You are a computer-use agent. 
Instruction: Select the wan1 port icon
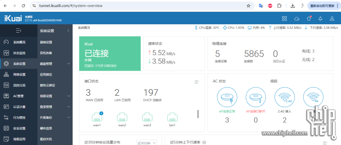(x=97, y=117)
